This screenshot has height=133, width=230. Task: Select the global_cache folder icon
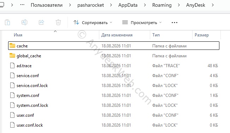tap(12, 56)
